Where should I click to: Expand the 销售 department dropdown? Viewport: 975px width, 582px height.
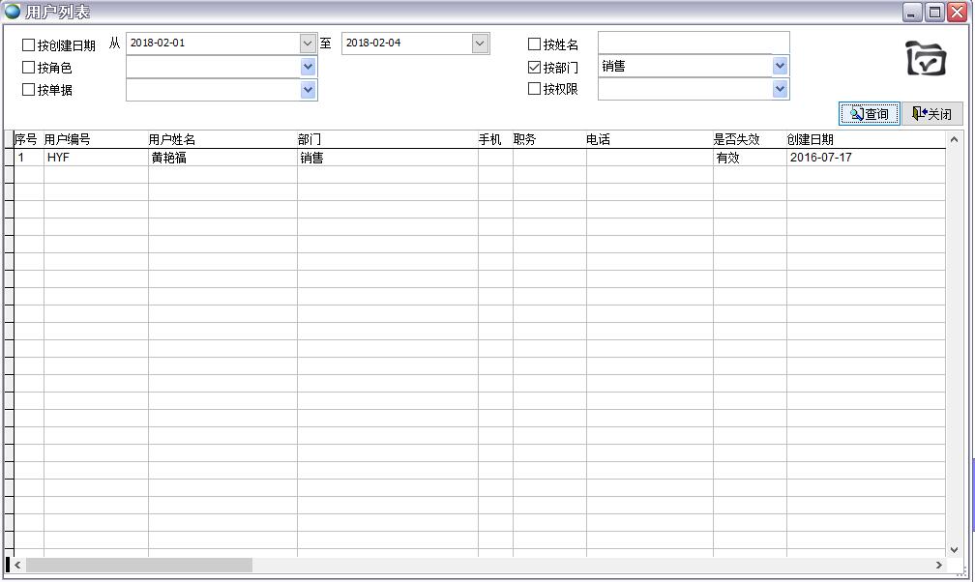pos(780,66)
